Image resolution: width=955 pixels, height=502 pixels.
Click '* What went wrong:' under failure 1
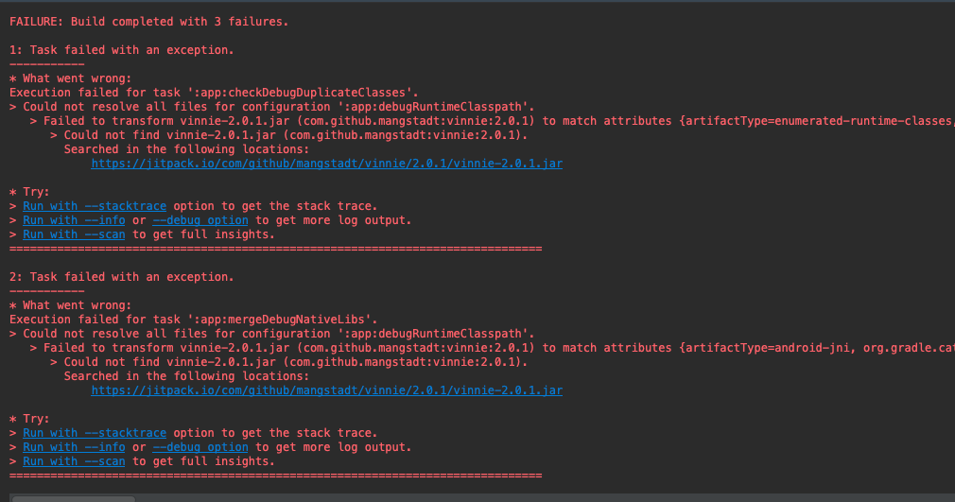tap(71, 78)
